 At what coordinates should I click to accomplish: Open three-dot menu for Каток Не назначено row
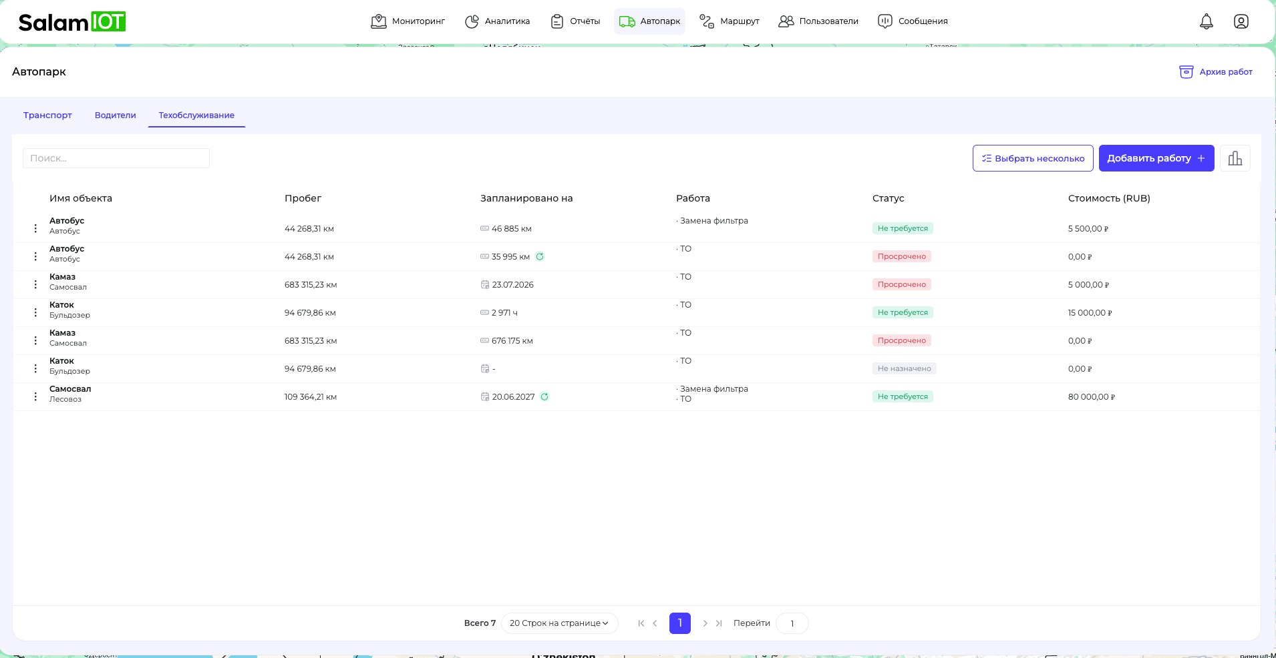tap(35, 368)
